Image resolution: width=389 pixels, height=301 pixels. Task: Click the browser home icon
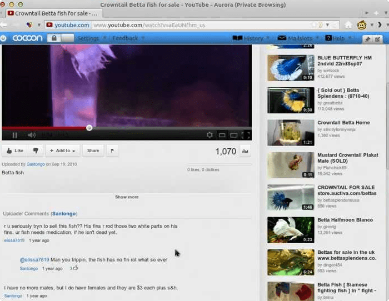pyautogui.click(x=348, y=25)
